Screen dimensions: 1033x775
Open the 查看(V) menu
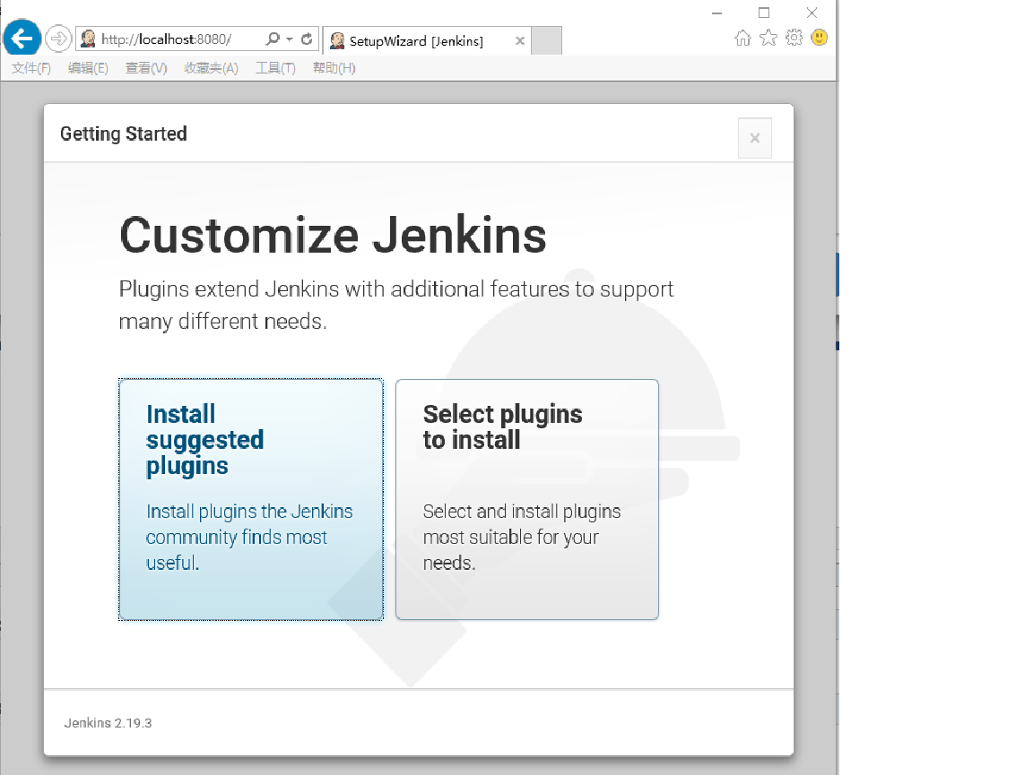(146, 68)
